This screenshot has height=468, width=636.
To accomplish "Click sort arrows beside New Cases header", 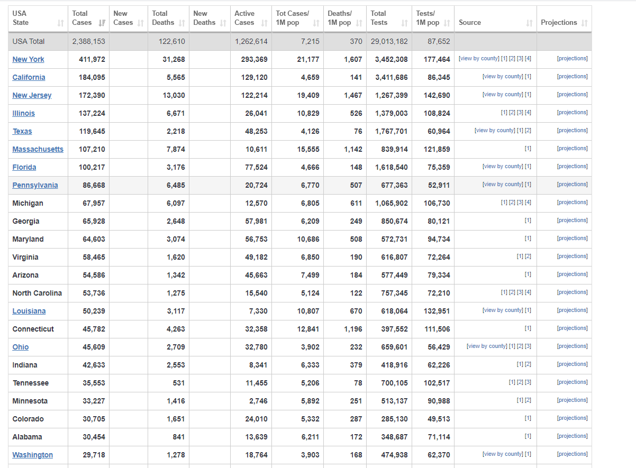I will point(140,23).
